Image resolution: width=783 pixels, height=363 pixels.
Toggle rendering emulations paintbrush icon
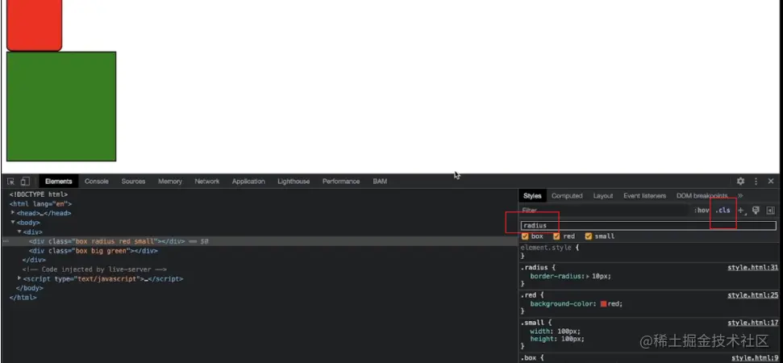click(x=756, y=211)
